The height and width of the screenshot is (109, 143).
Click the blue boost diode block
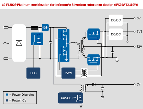click(45, 28)
